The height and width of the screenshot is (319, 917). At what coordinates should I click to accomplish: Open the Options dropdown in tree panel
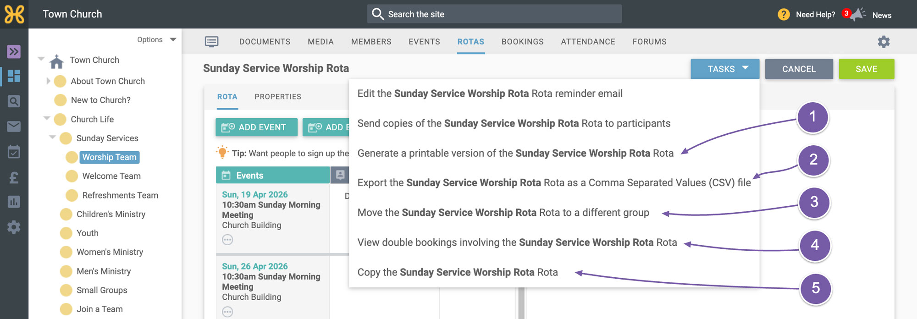click(x=157, y=39)
